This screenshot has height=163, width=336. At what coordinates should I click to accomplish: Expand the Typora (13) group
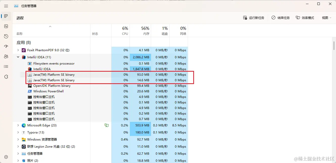(x=18, y=132)
